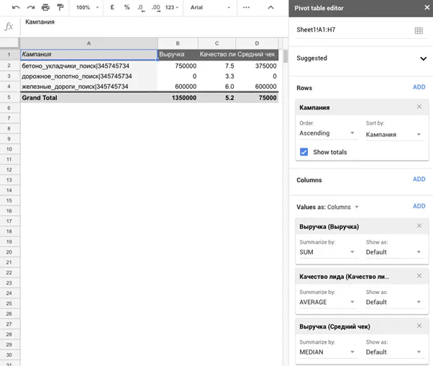The height and width of the screenshot is (366, 433).
Task: Select cell железные_дороги_поиск|345745734
Action: point(88,86)
